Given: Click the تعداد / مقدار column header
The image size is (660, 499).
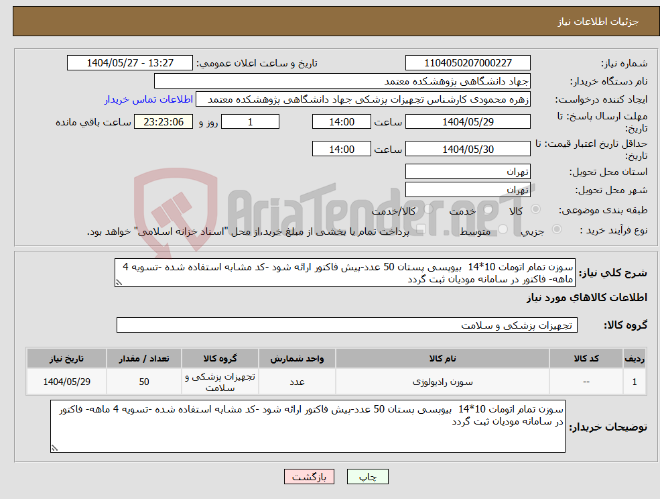Looking at the screenshot, I should (x=144, y=359).
